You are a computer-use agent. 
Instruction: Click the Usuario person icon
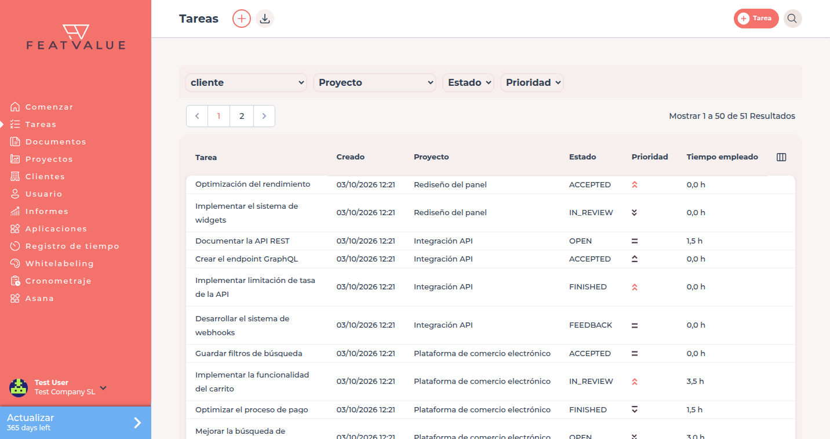(15, 194)
